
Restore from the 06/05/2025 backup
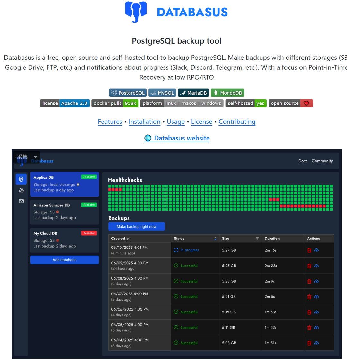click(x=316, y=328)
